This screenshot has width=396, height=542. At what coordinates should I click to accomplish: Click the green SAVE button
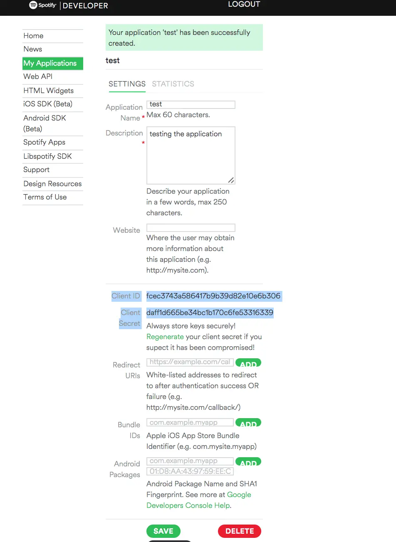point(163,531)
